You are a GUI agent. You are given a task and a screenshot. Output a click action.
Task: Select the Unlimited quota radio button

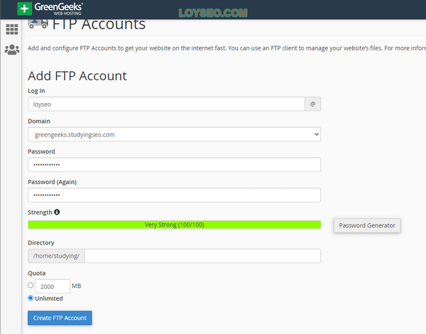[x=31, y=298]
